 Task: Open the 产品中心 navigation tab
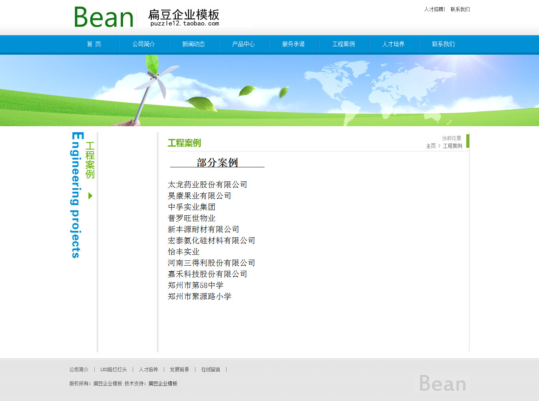tap(244, 44)
